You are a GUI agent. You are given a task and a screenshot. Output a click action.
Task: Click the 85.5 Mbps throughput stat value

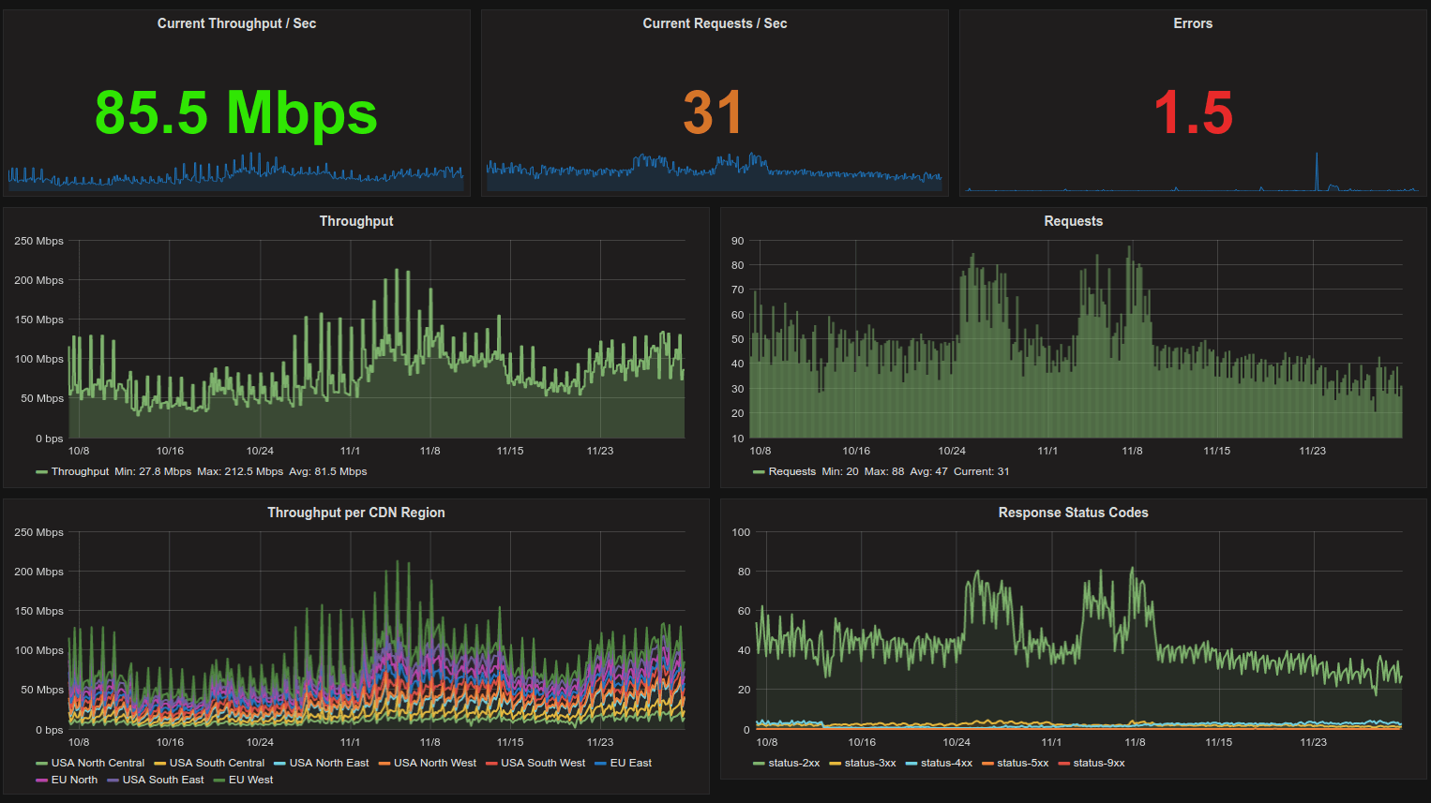(236, 112)
